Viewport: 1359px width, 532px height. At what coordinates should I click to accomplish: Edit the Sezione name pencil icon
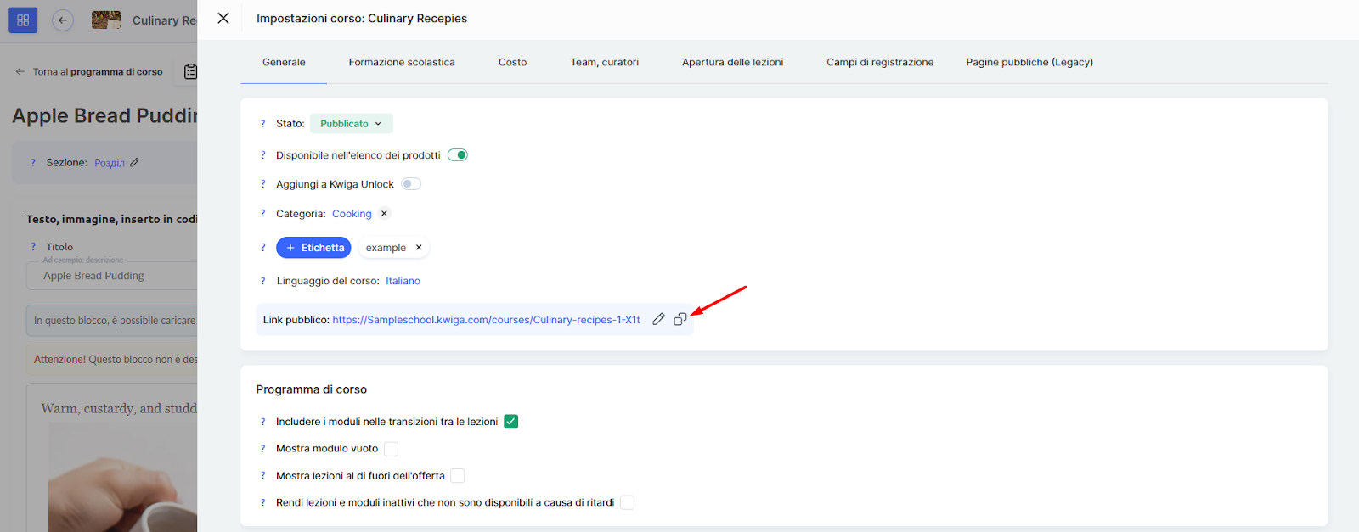coord(135,162)
